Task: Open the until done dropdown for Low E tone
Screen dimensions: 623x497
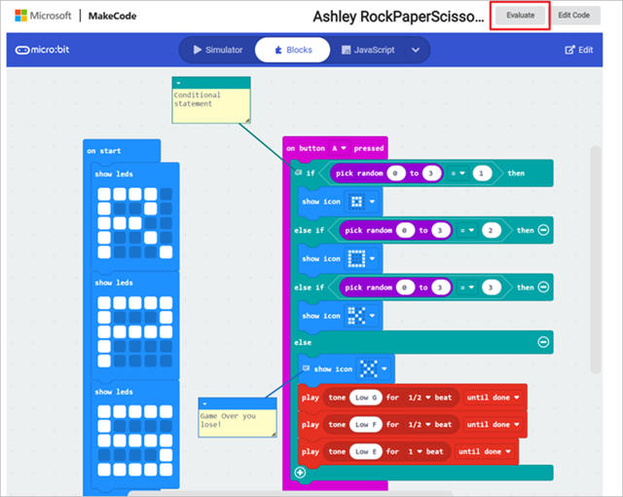Action: 485,451
